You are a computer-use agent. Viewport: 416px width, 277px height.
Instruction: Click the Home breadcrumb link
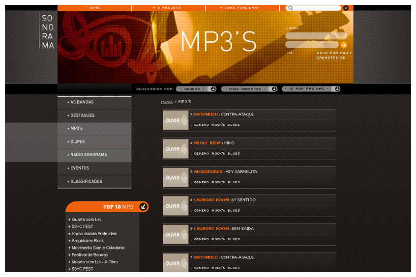[167, 102]
